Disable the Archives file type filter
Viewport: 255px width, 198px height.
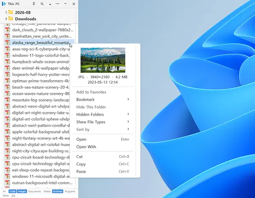click(x=57, y=191)
